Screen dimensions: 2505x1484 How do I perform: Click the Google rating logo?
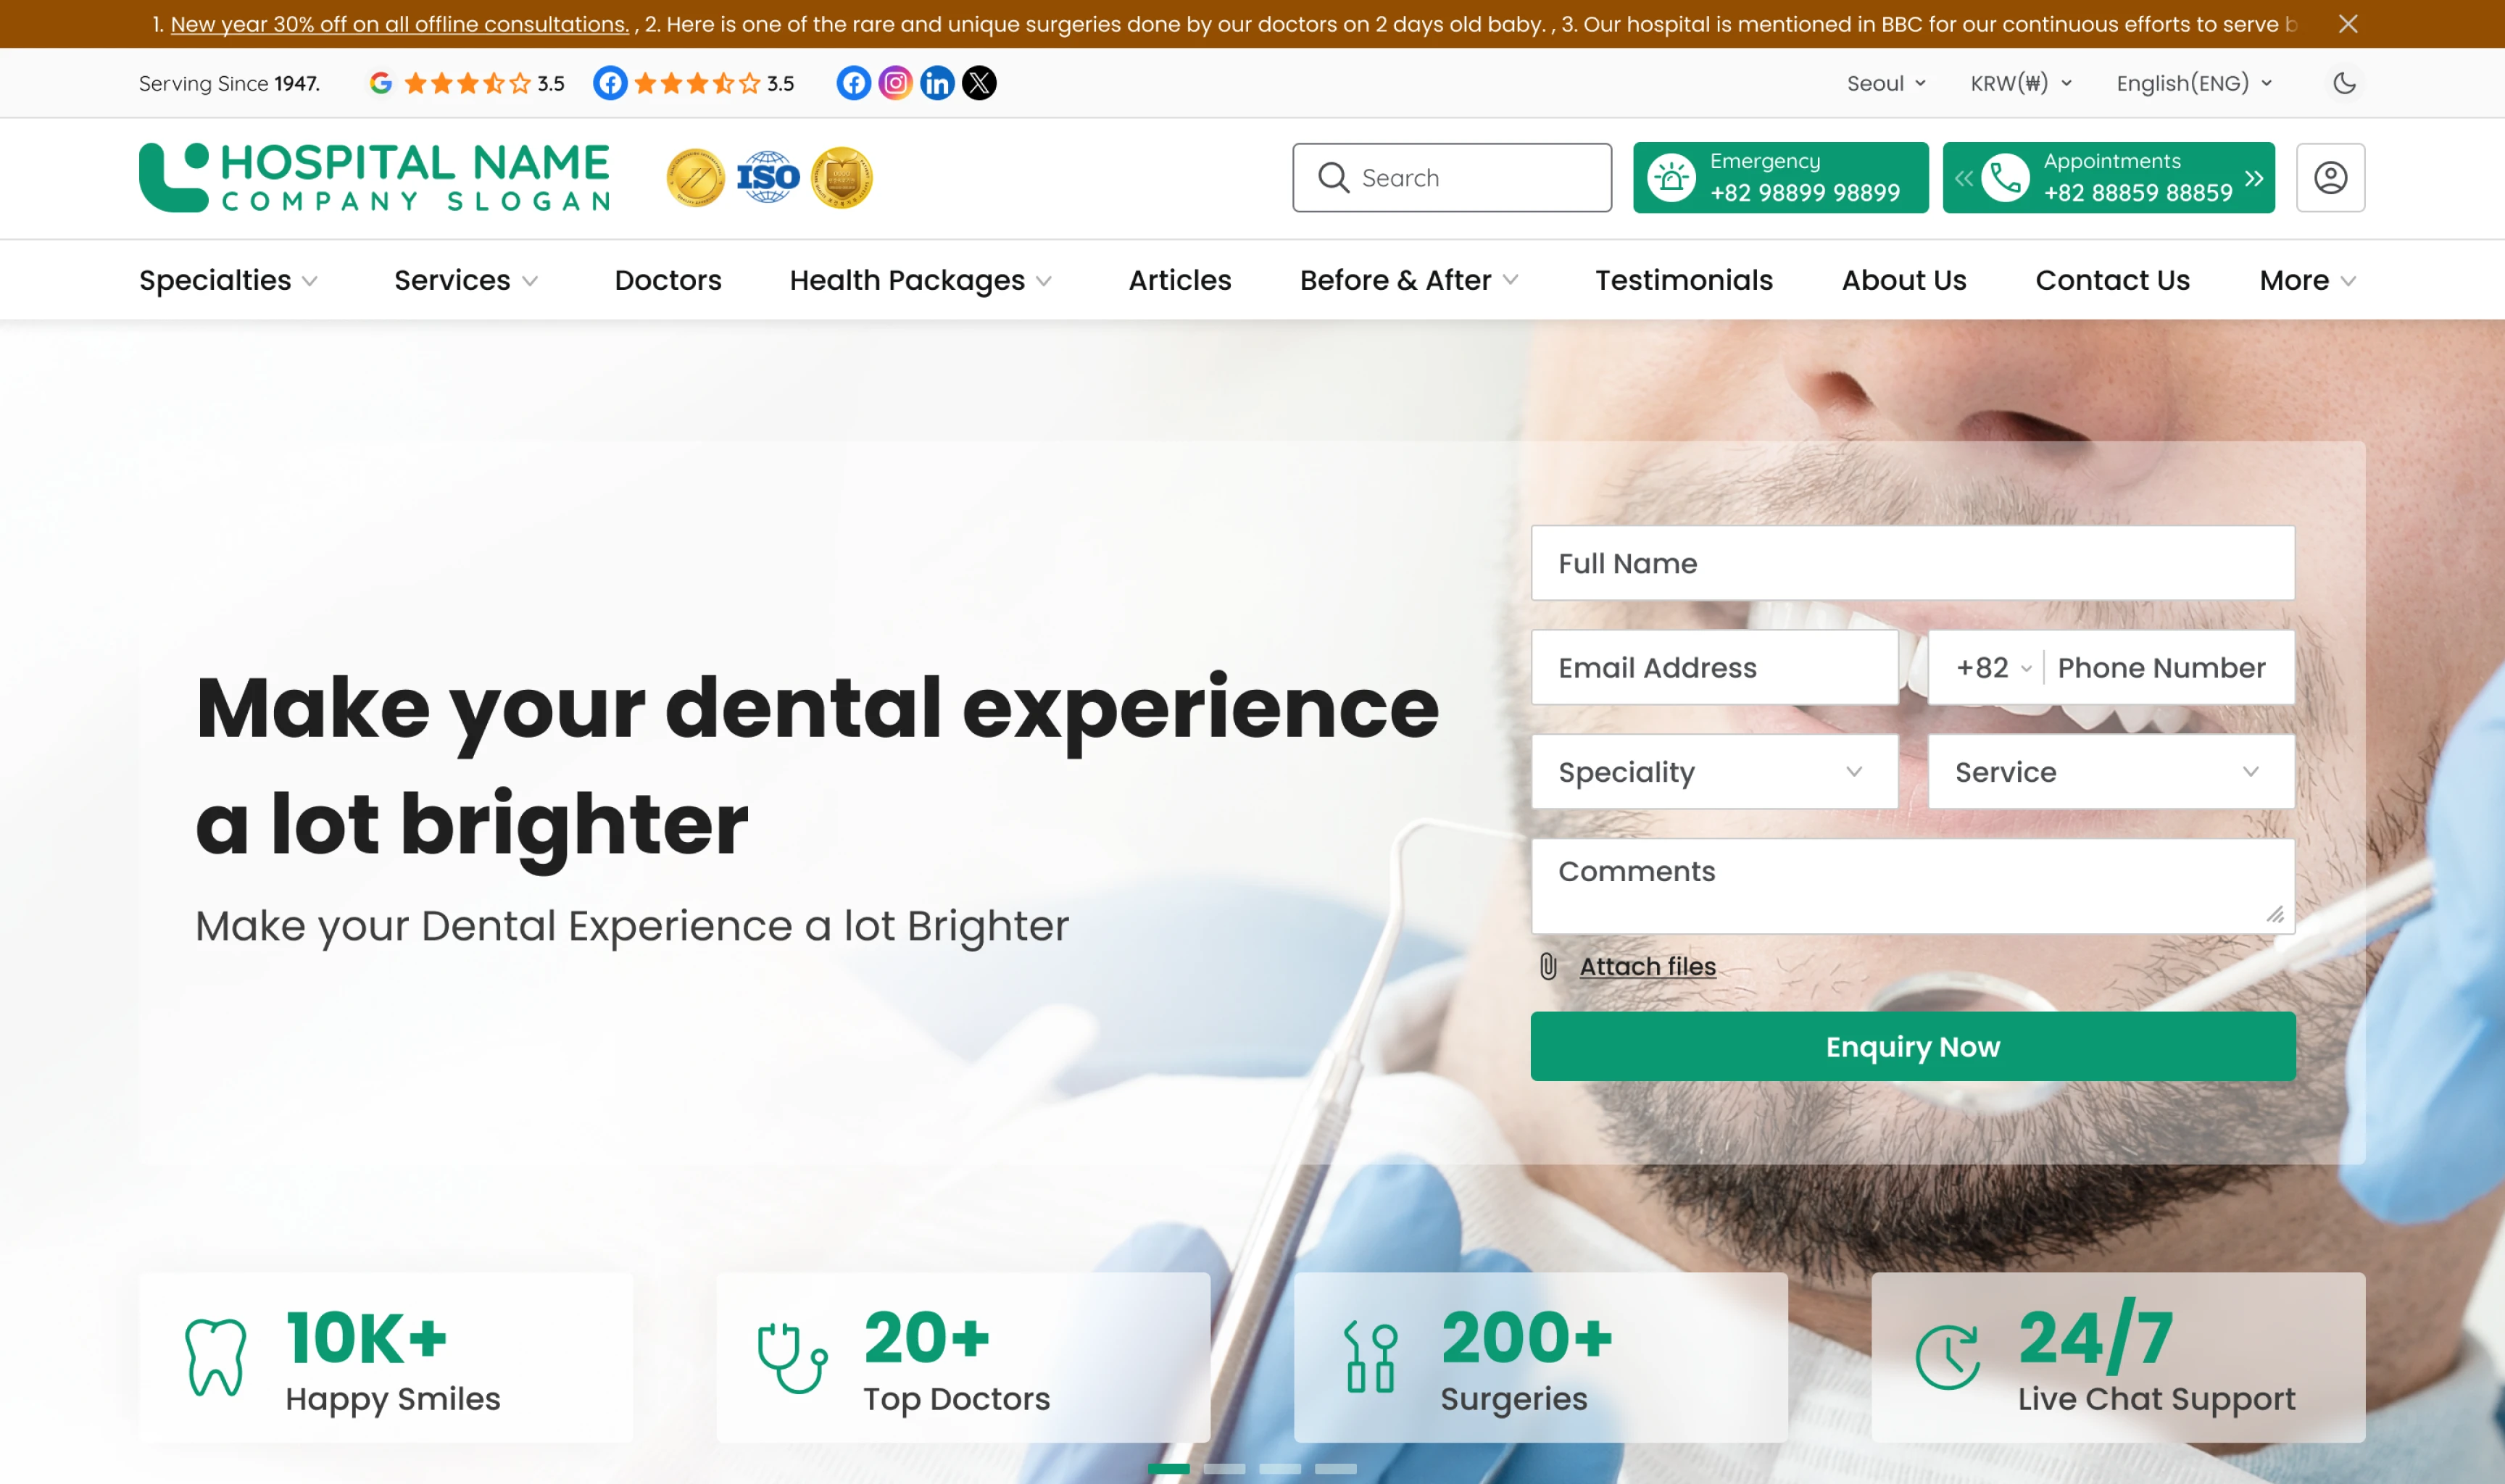tap(380, 83)
